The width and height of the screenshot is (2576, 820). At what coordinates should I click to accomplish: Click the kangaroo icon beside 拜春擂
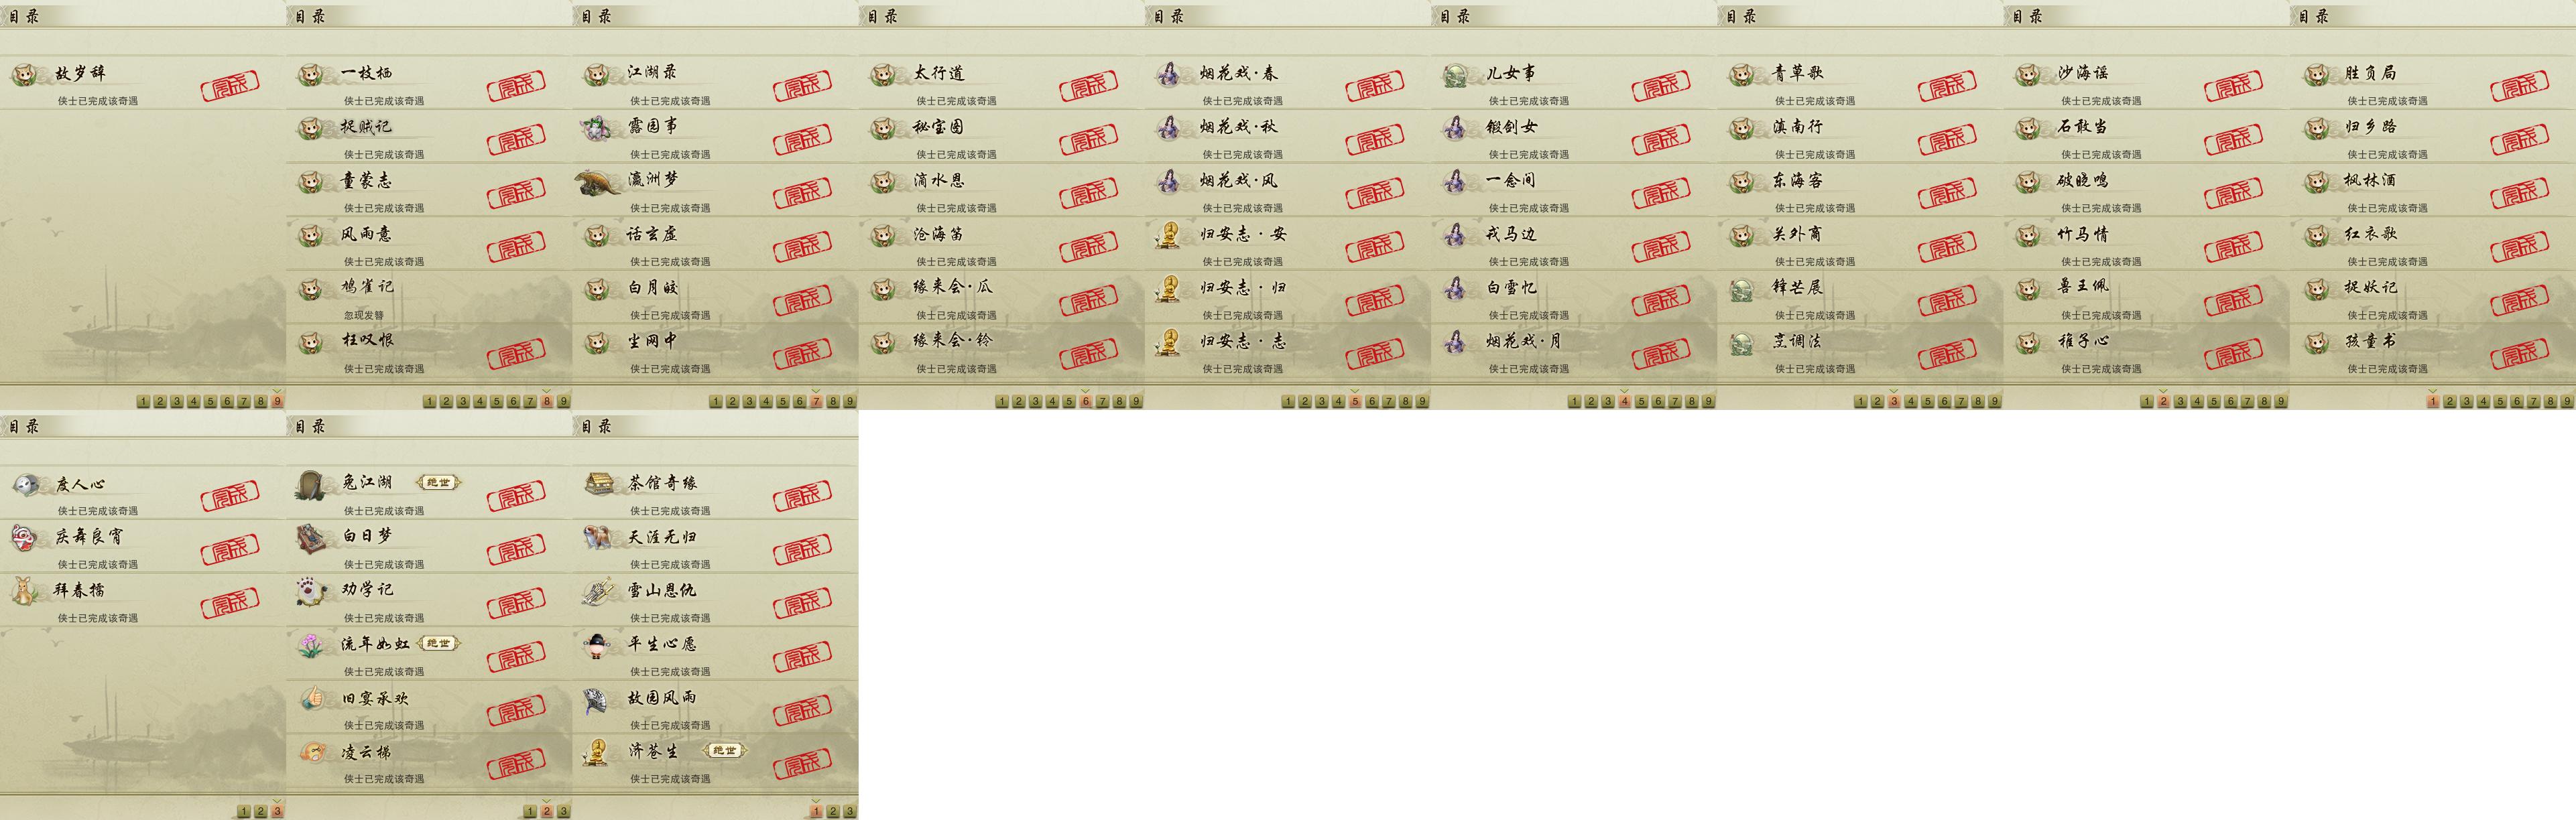[25, 591]
